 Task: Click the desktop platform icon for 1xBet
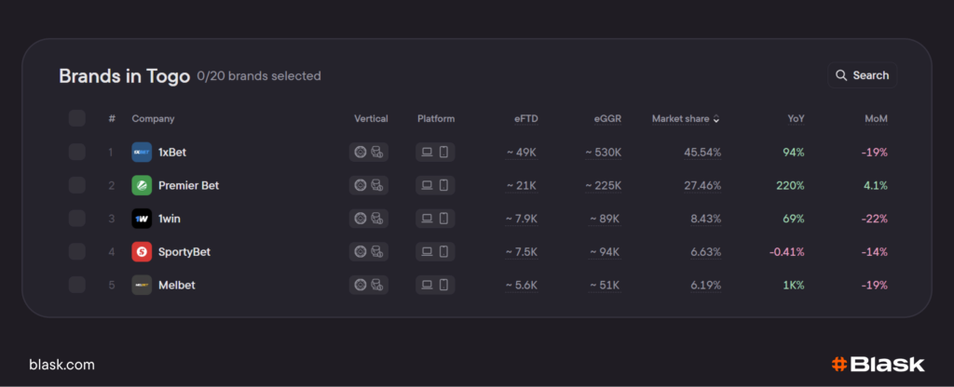coord(427,152)
